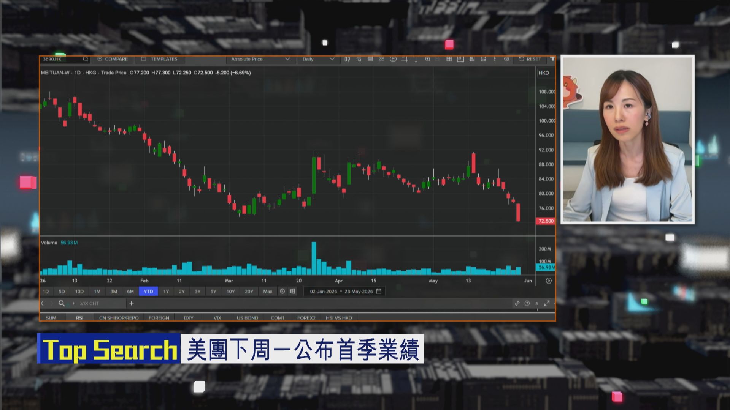Expand the panel to full screen

547,303
